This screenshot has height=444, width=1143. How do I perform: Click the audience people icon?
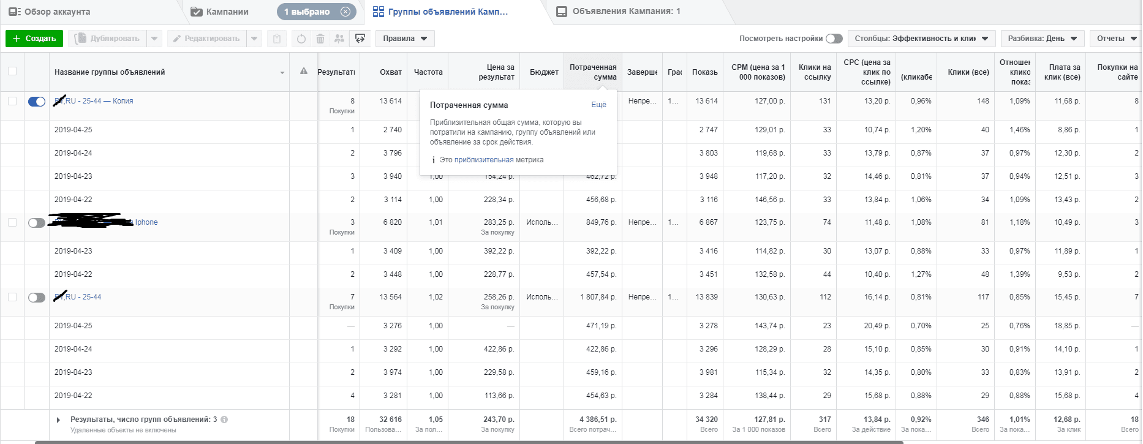pos(339,39)
